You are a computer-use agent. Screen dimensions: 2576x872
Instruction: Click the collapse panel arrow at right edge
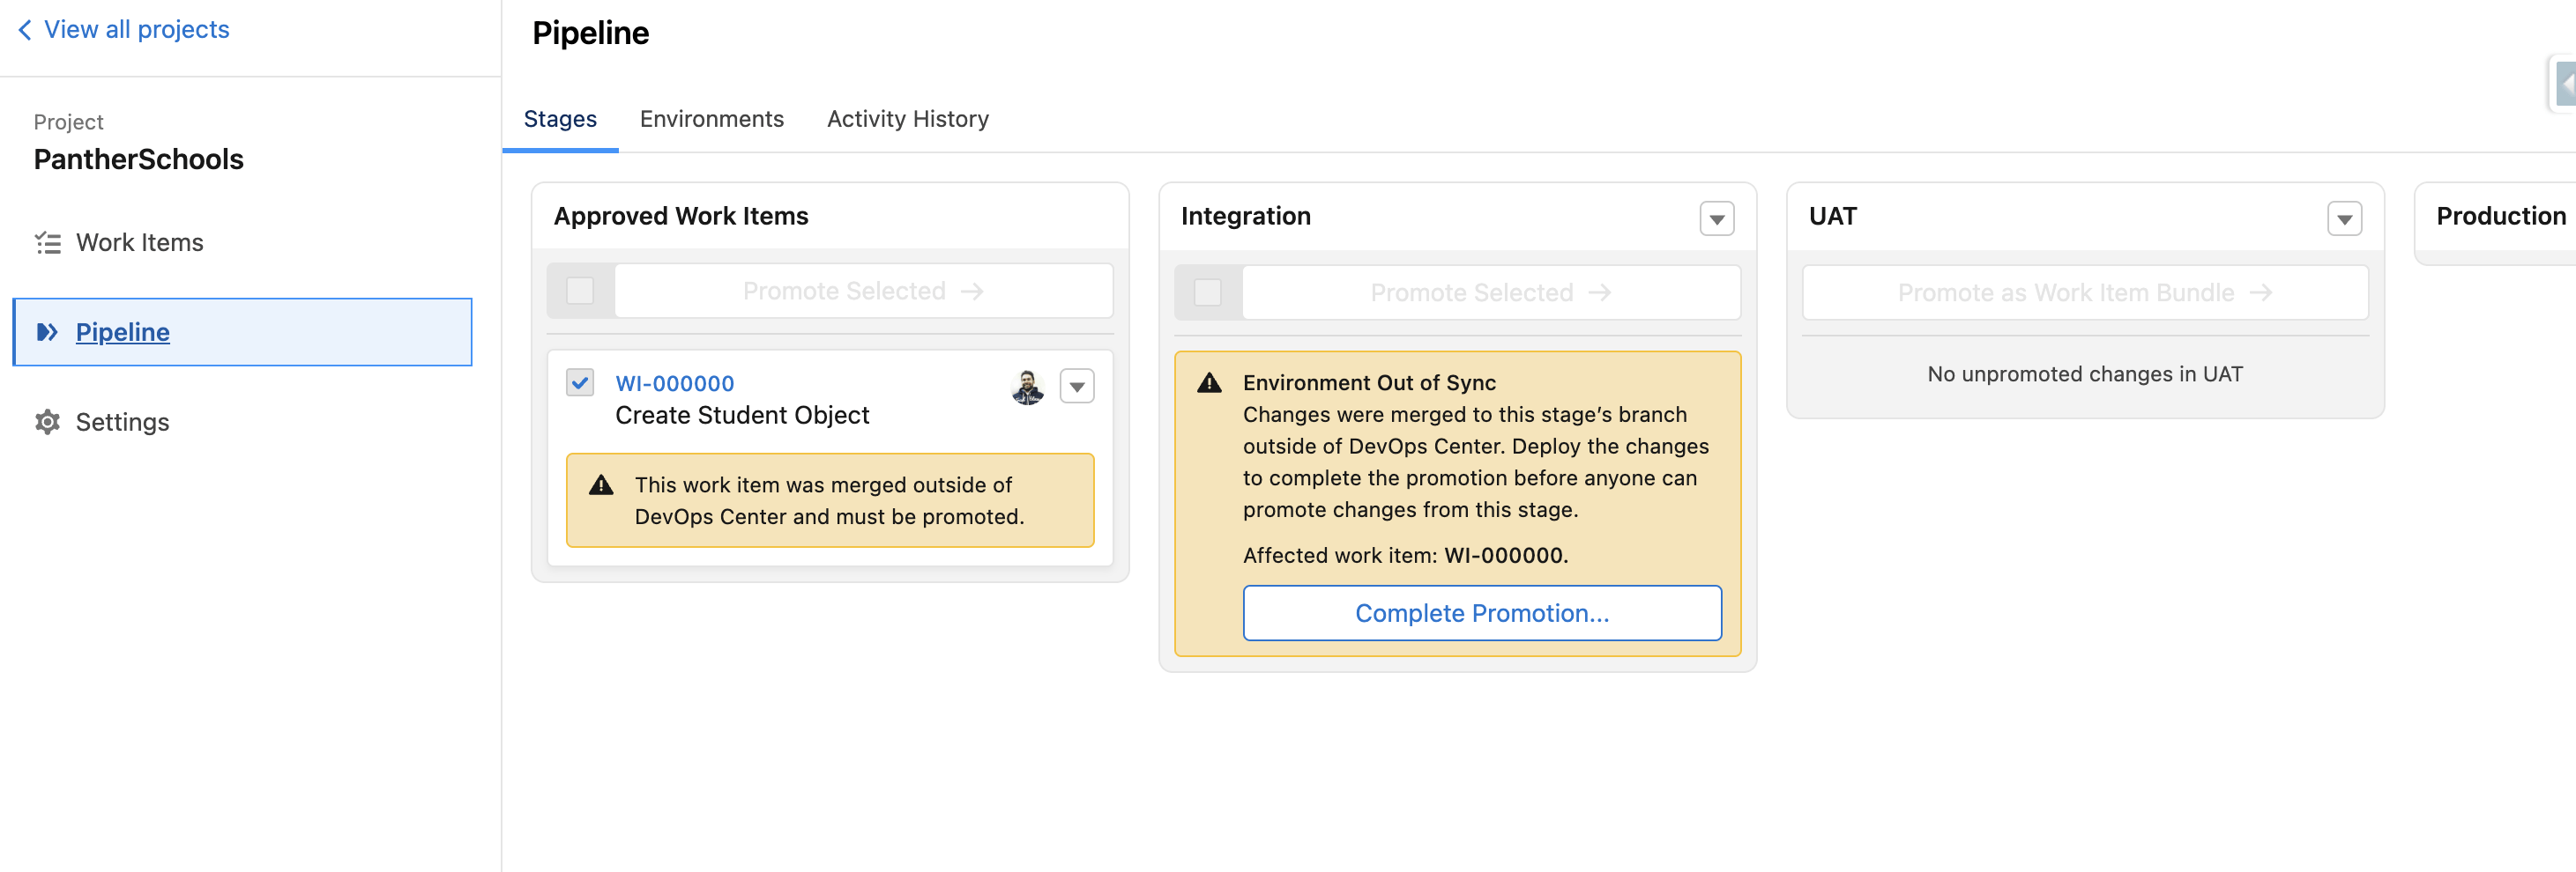2565,84
